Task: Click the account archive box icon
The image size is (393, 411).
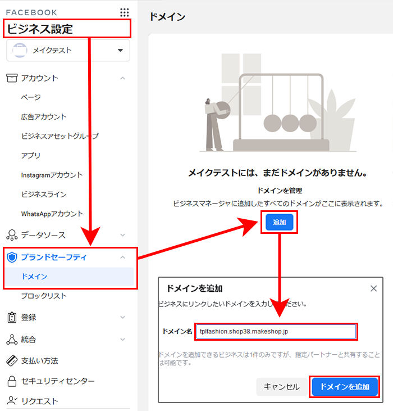Action: [x=12, y=78]
